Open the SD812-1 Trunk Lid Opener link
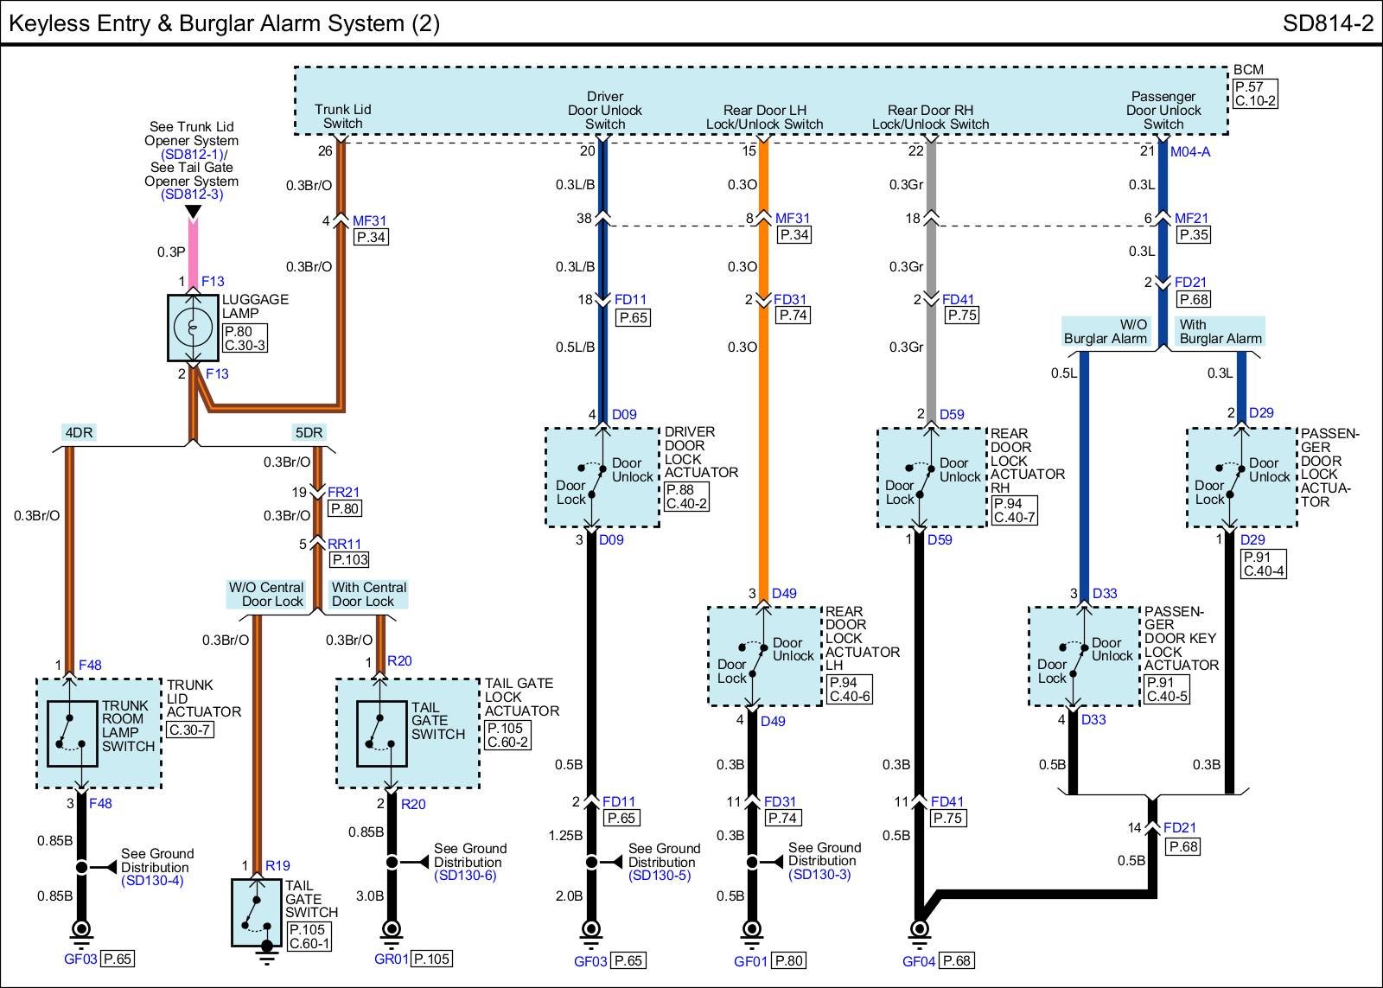 (192, 154)
